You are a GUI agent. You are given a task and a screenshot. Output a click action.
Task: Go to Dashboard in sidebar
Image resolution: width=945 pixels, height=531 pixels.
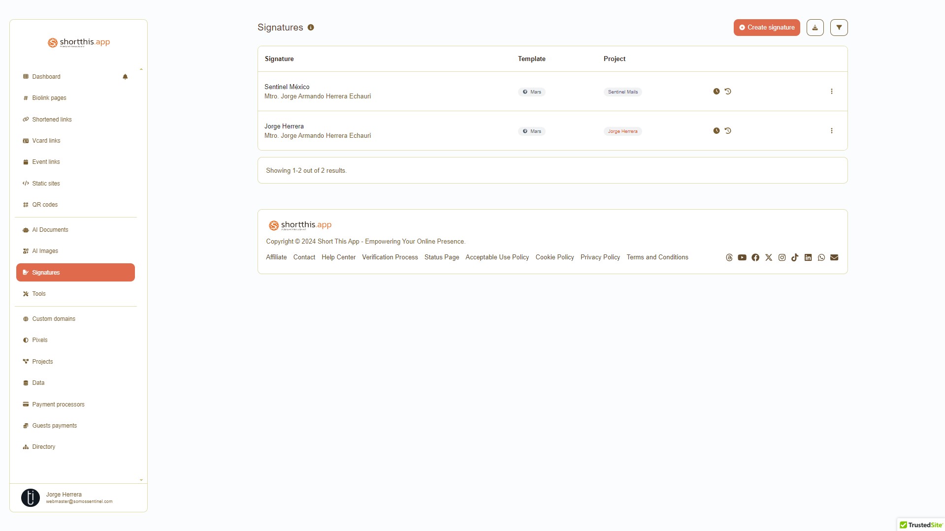pos(46,77)
